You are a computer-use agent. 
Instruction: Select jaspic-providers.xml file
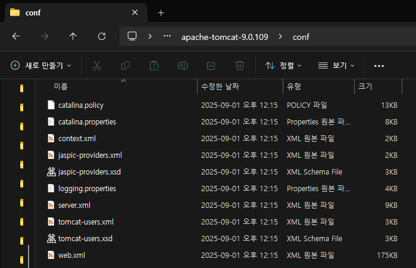[90, 155]
